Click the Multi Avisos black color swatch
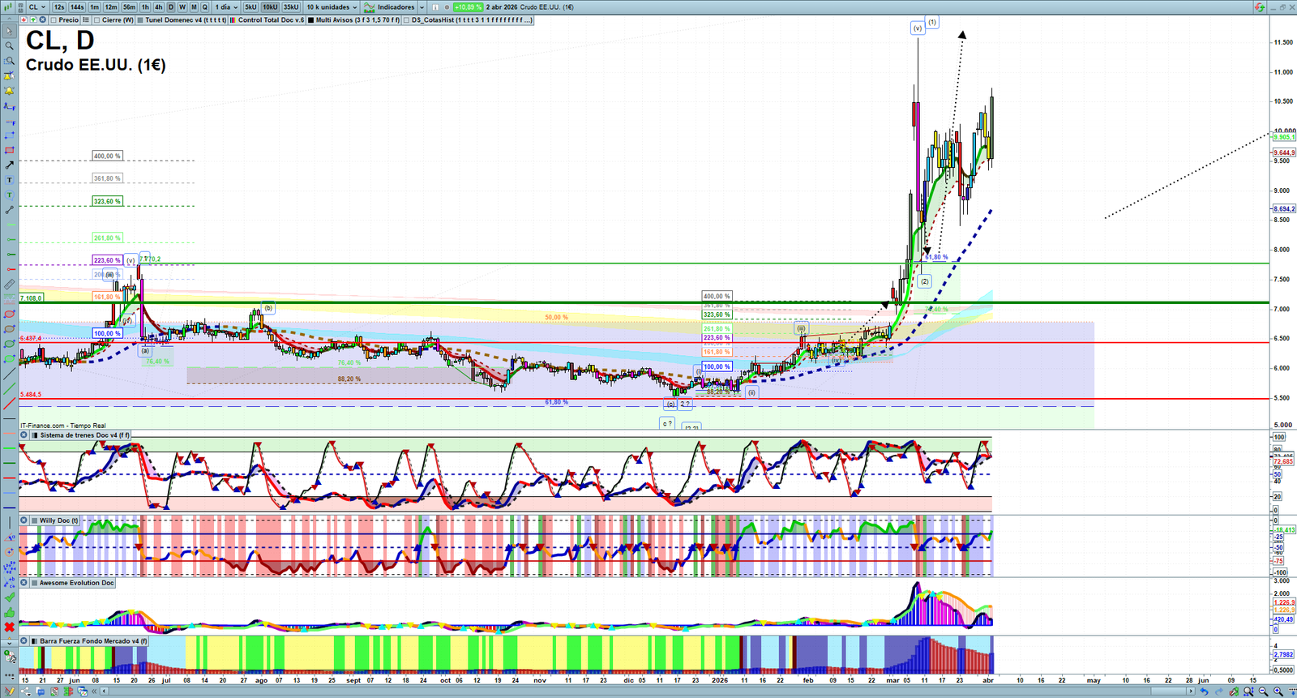The image size is (1297, 698). [311, 20]
